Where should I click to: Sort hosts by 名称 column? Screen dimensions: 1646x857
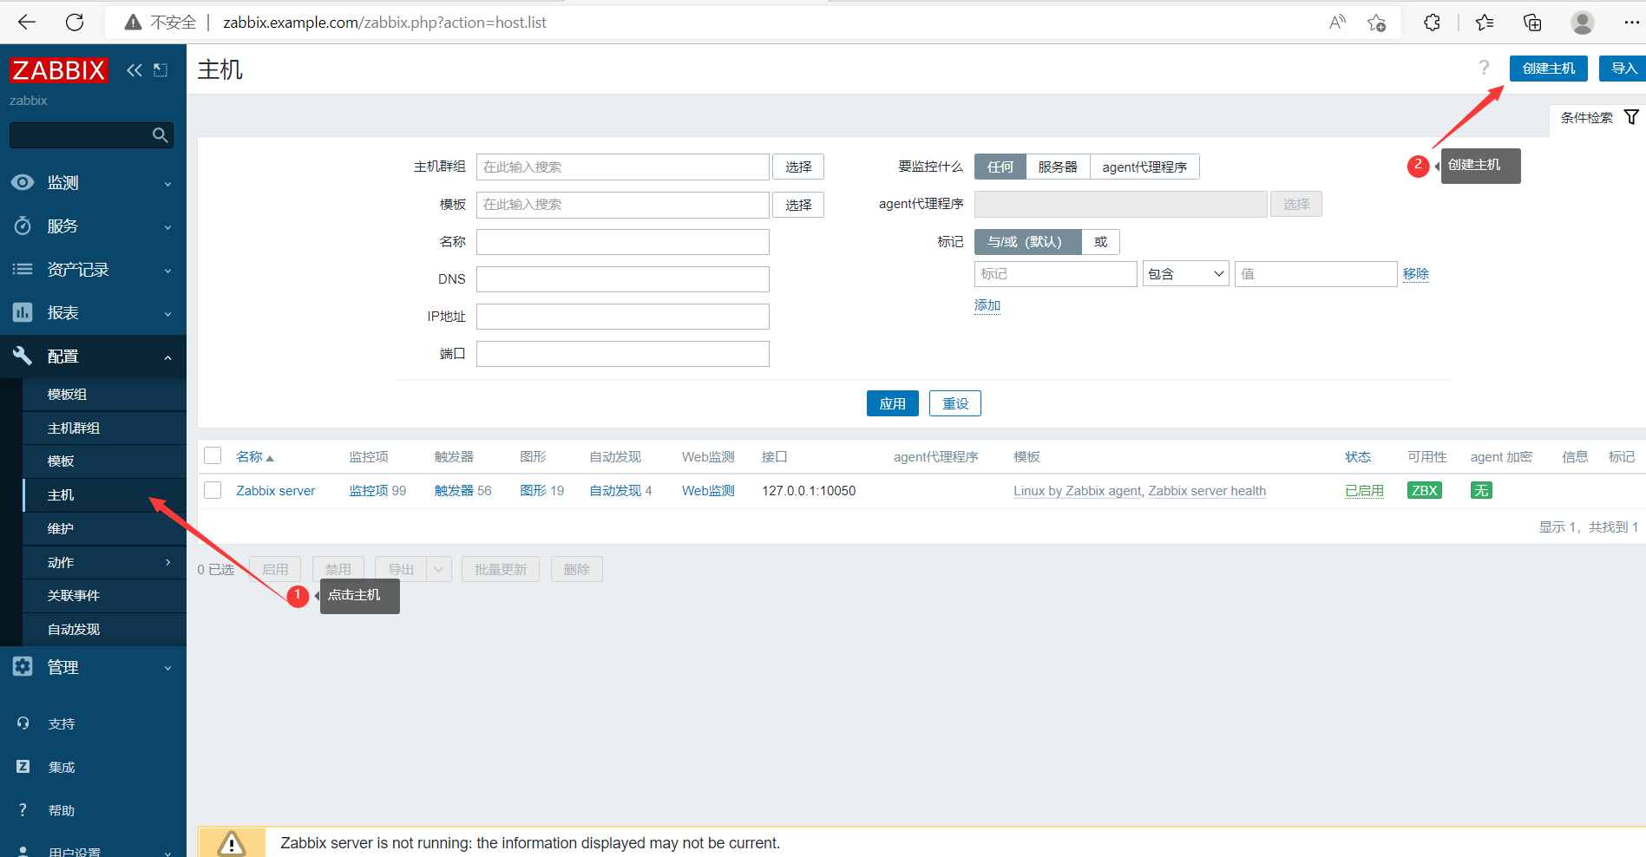[254, 457]
